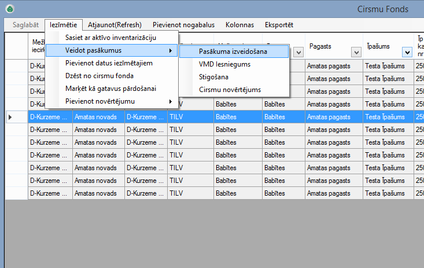Open the Iezīmētie menu
424x268 pixels.
63,25
